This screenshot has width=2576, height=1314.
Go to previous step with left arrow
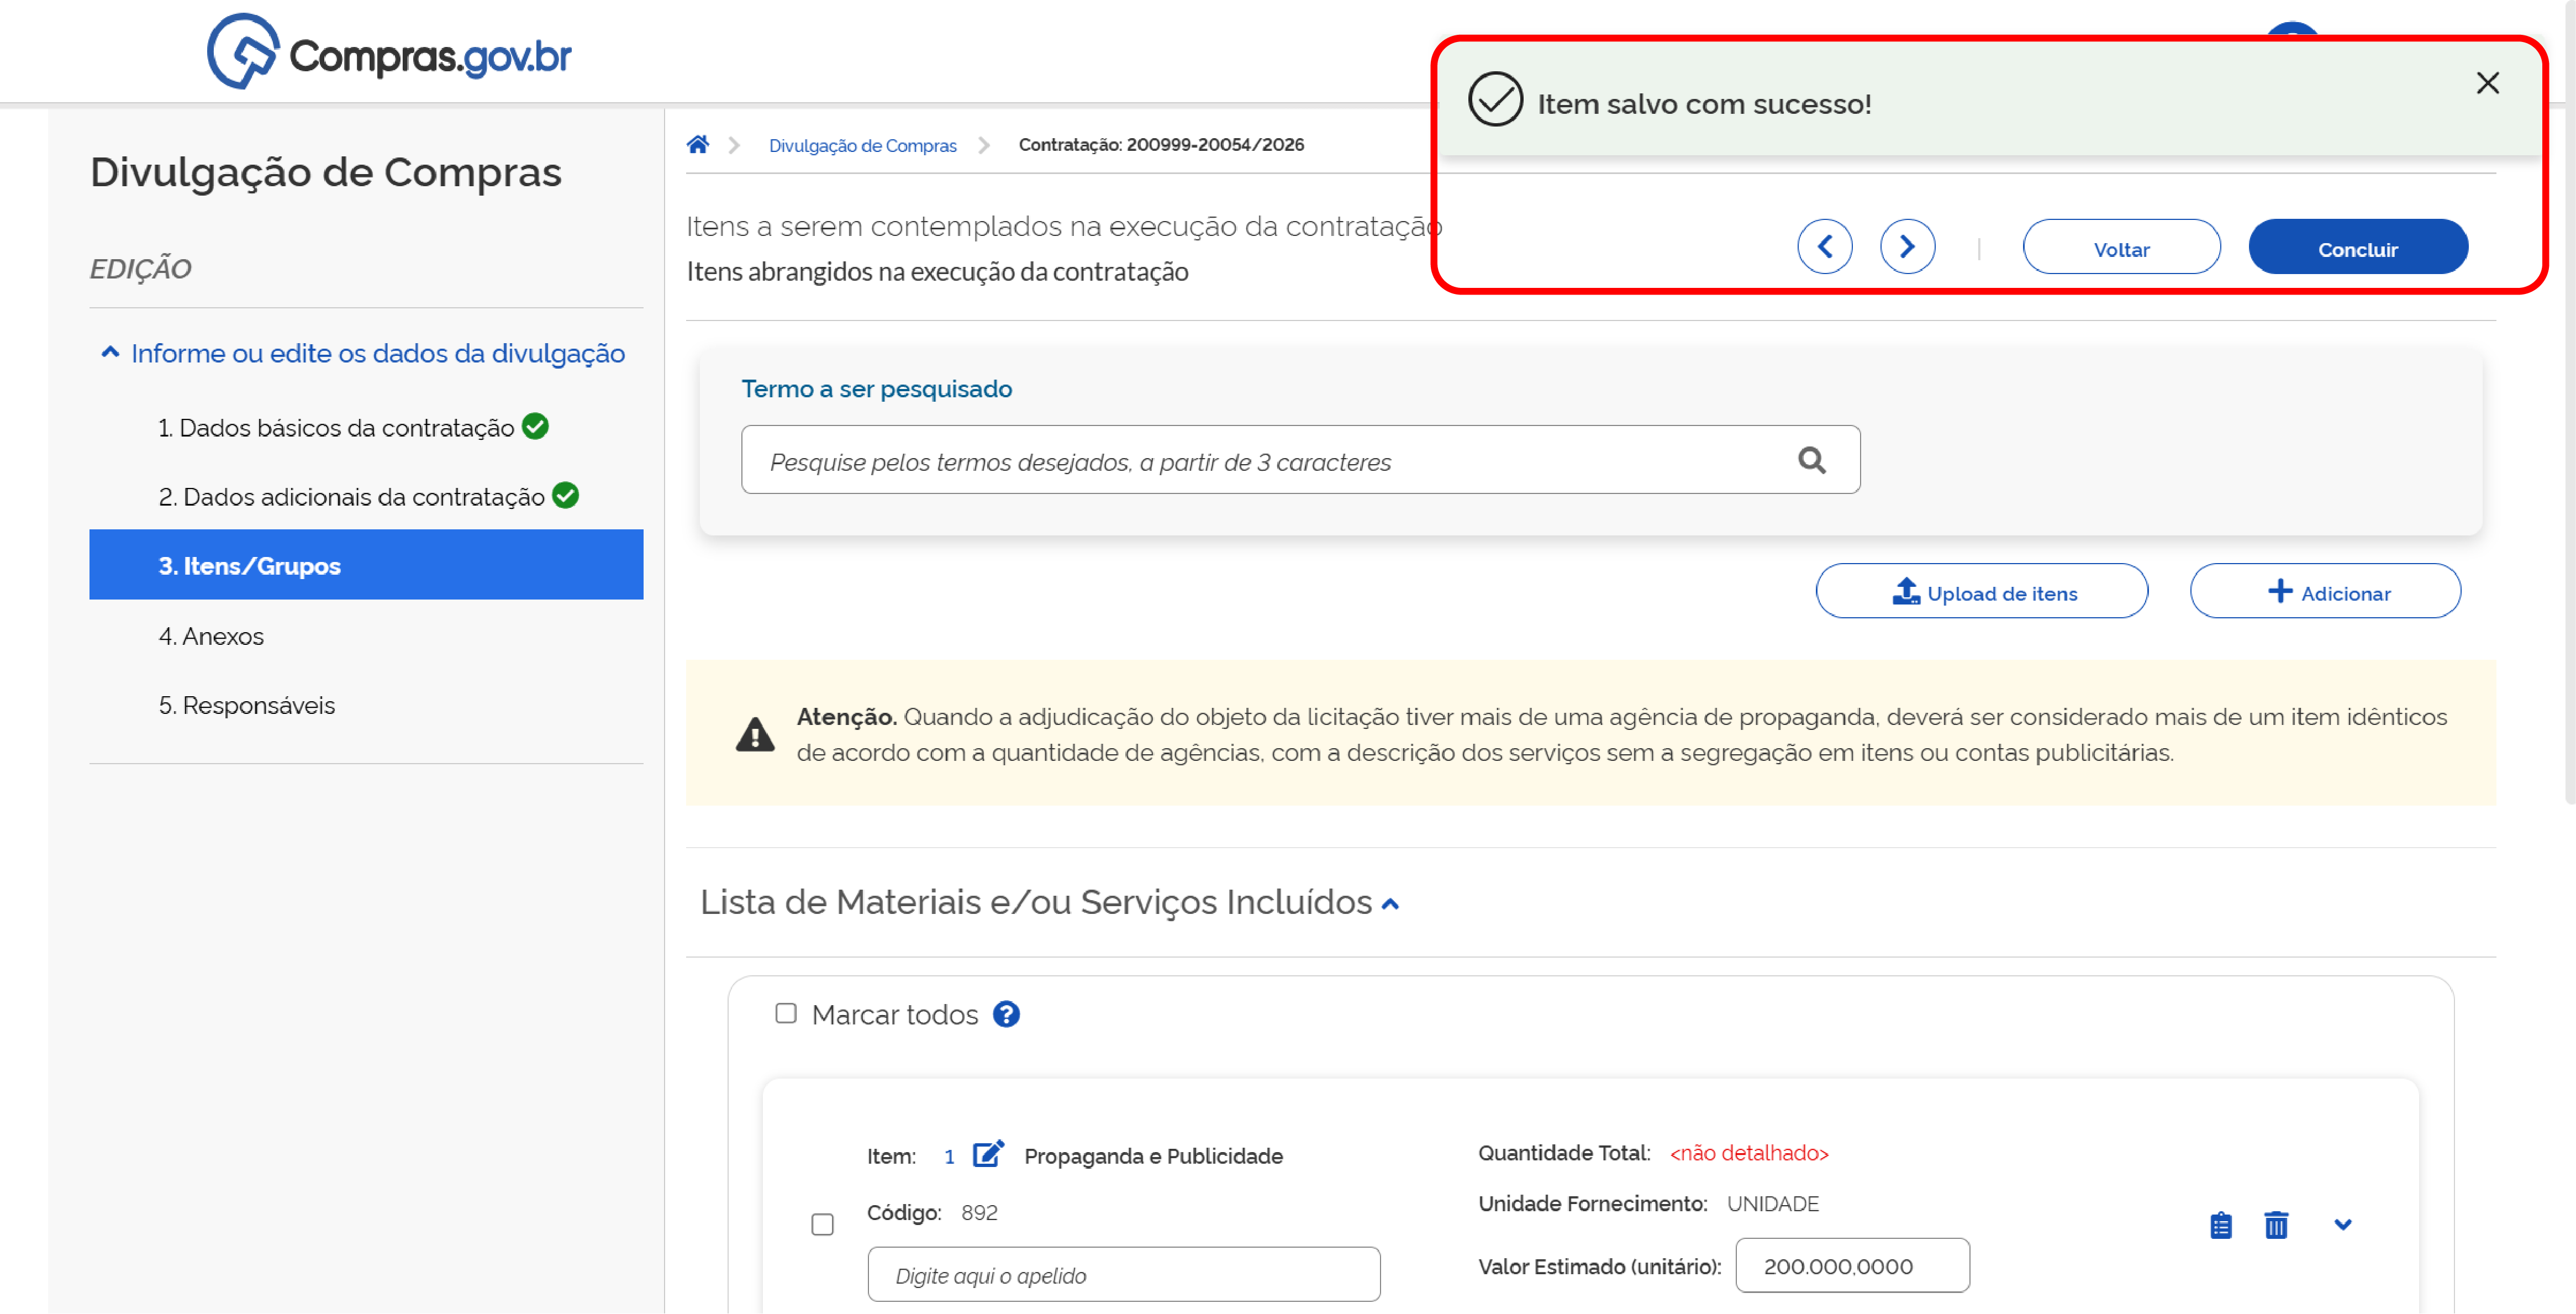click(1824, 247)
